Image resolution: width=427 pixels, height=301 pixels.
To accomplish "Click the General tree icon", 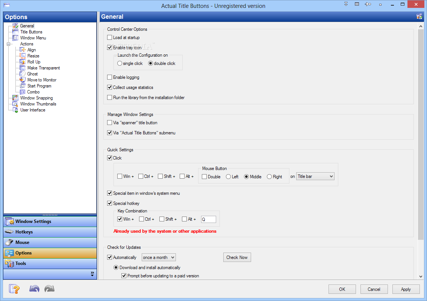I will pyautogui.click(x=15, y=26).
